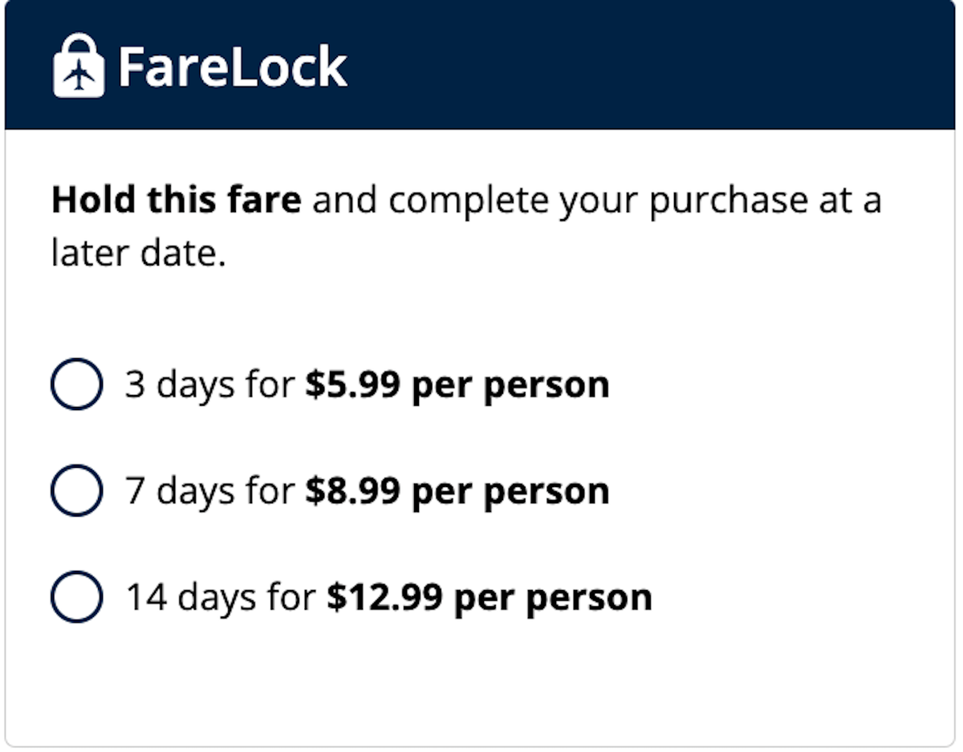Viewport: 963px width, 752px height.
Task: Choose the cheapest fare hold option
Action: click(x=76, y=384)
